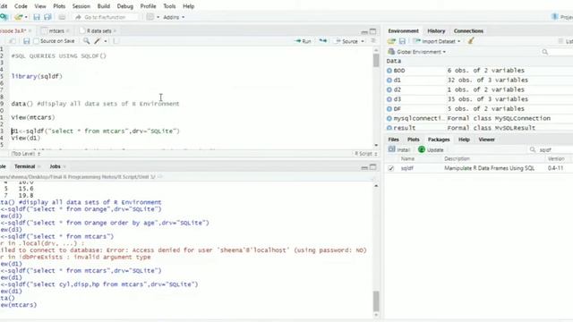Open the Session menu

pos(81,6)
